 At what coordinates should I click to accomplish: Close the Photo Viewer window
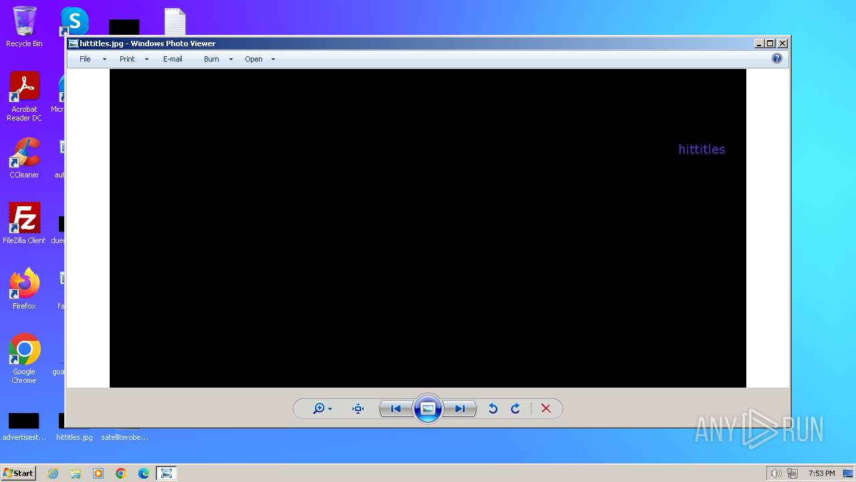[782, 44]
